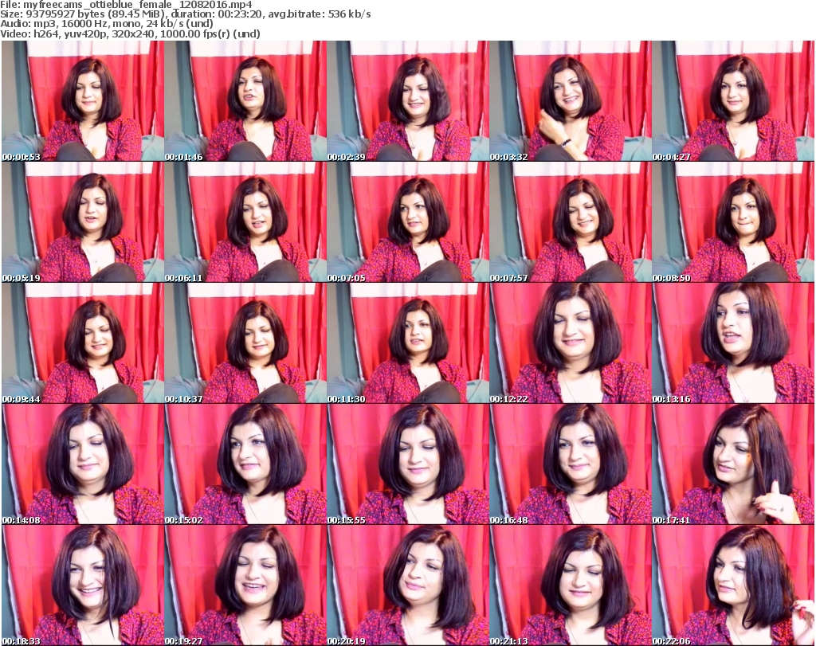Click the last thumbnail stamped 00:22:06
The image size is (816, 646).
733,585
